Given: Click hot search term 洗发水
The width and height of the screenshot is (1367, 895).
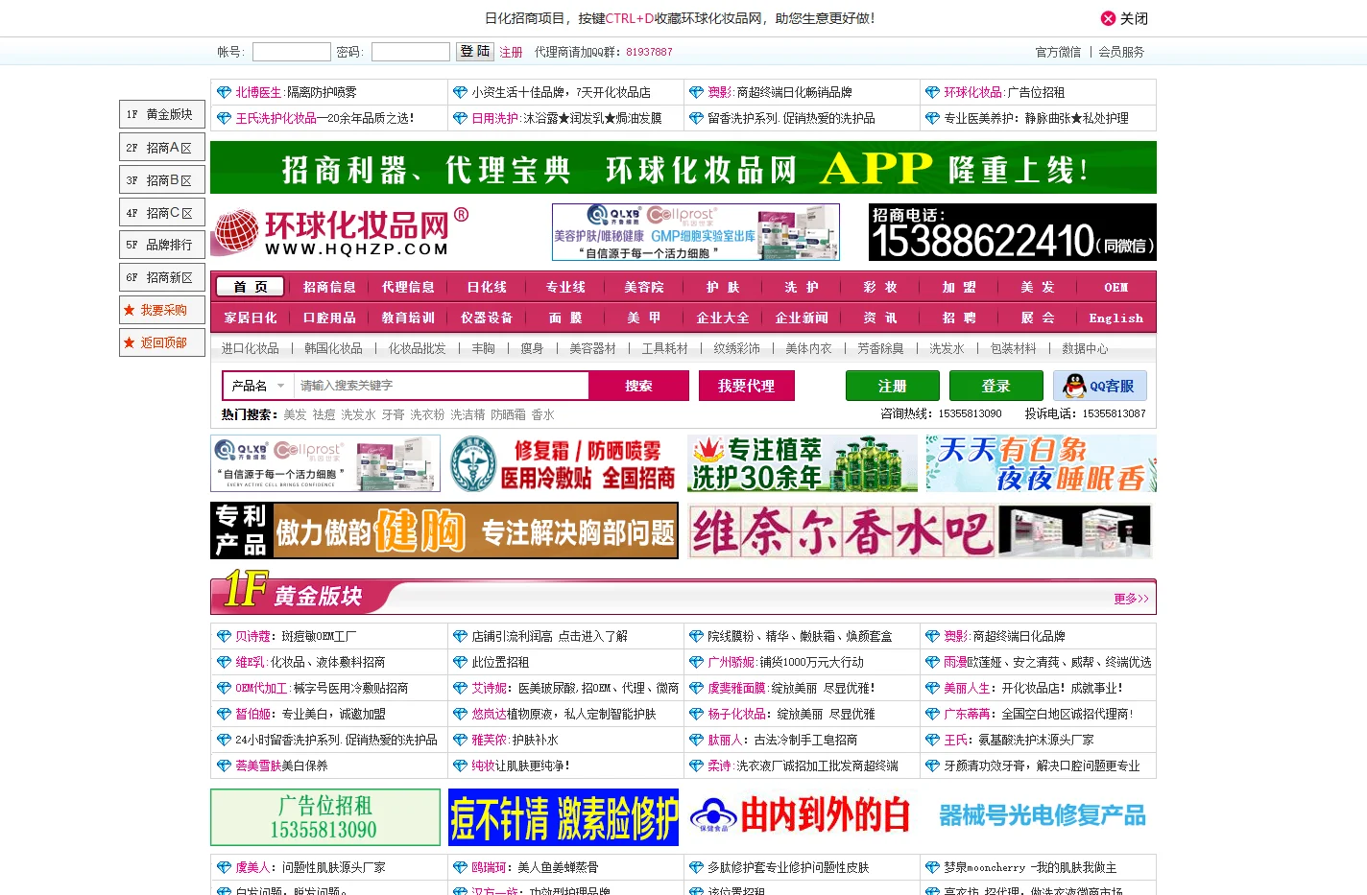Looking at the screenshot, I should point(358,414).
